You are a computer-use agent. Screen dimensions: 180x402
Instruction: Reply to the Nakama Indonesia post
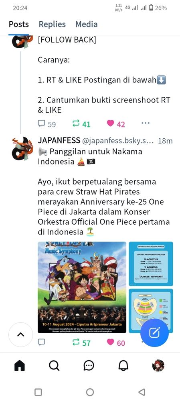[x=41, y=342]
